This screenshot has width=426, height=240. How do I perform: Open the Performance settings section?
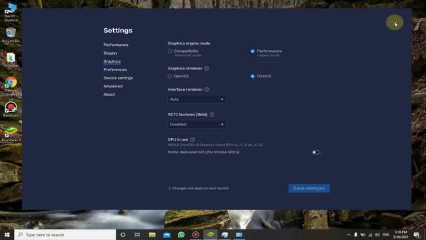point(116,45)
